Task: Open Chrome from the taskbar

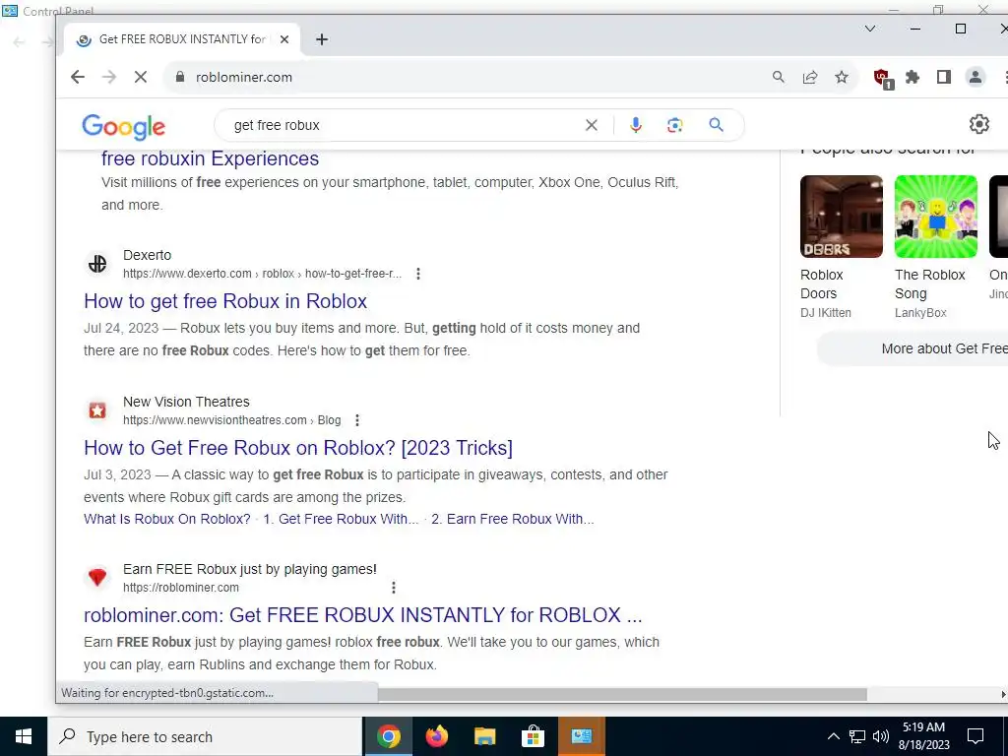Action: (x=388, y=736)
